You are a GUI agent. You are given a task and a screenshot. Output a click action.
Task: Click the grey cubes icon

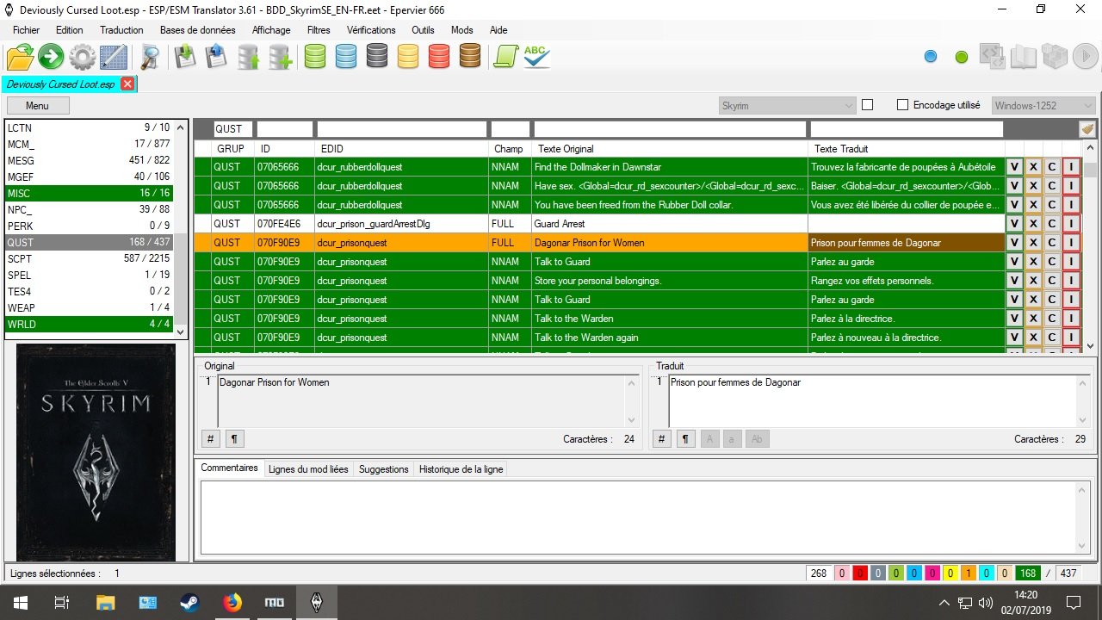(x=1055, y=58)
